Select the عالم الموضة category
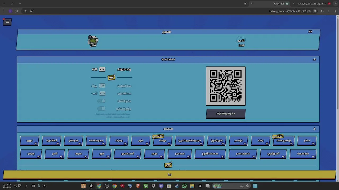 (303, 154)
